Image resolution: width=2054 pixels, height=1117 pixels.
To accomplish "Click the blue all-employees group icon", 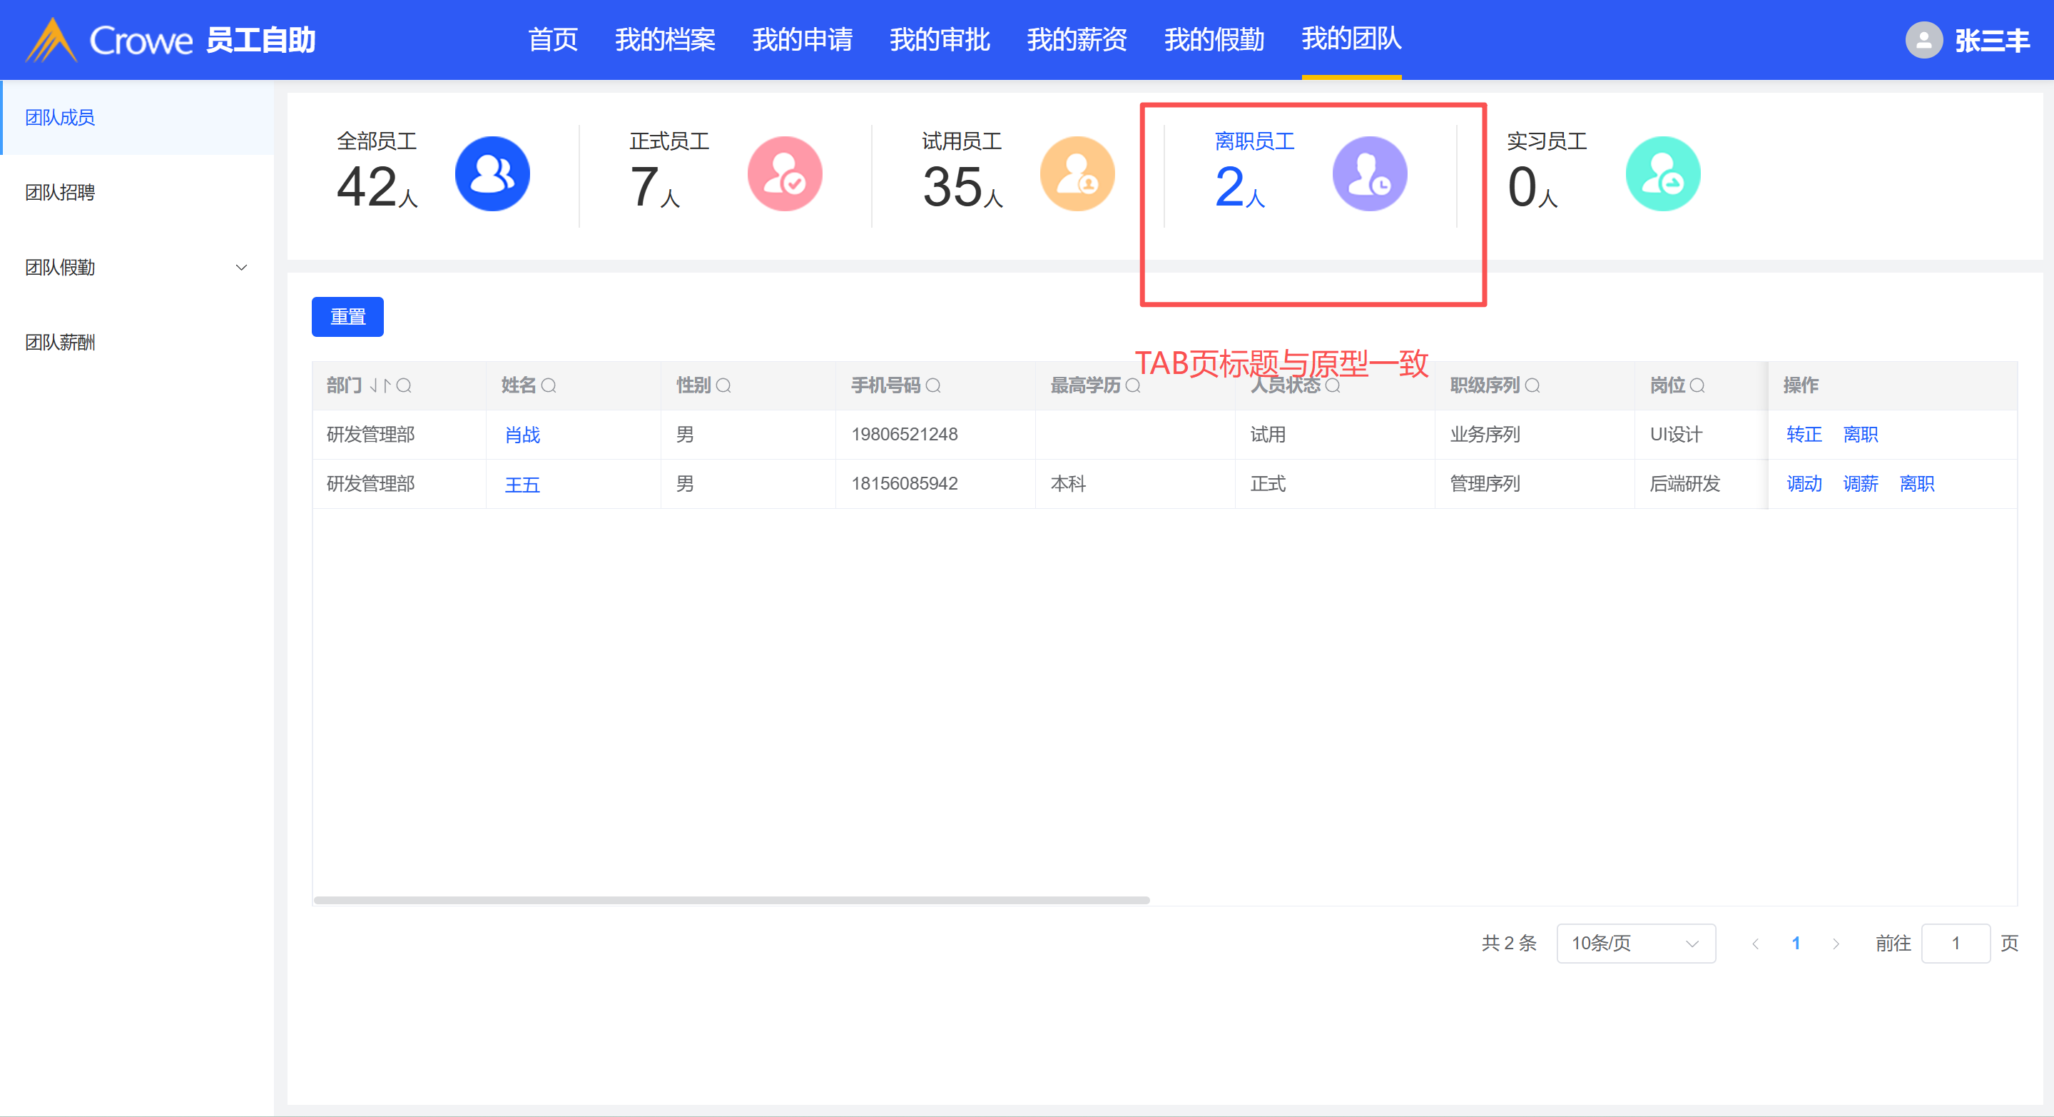I will click(492, 174).
